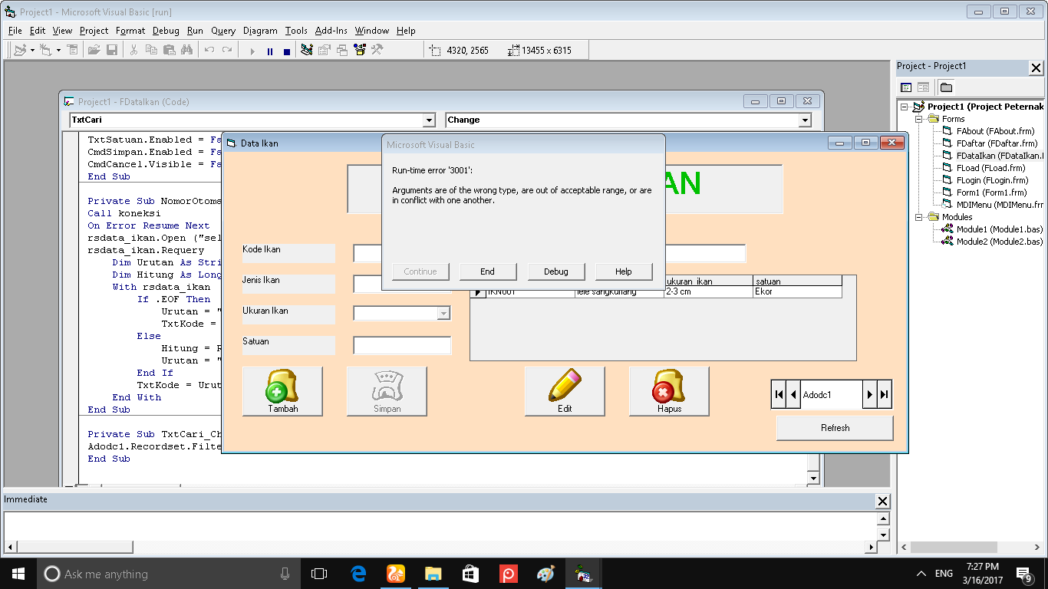
Task: Open the Edit menu
Action: (x=38, y=31)
